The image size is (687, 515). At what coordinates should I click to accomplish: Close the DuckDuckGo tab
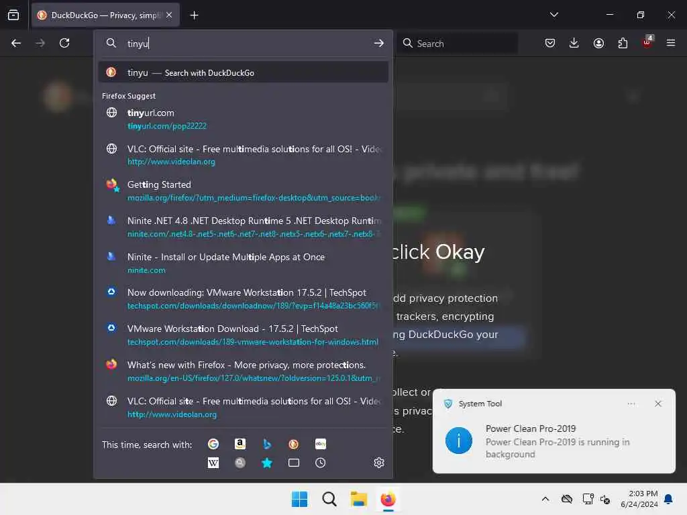(x=169, y=15)
